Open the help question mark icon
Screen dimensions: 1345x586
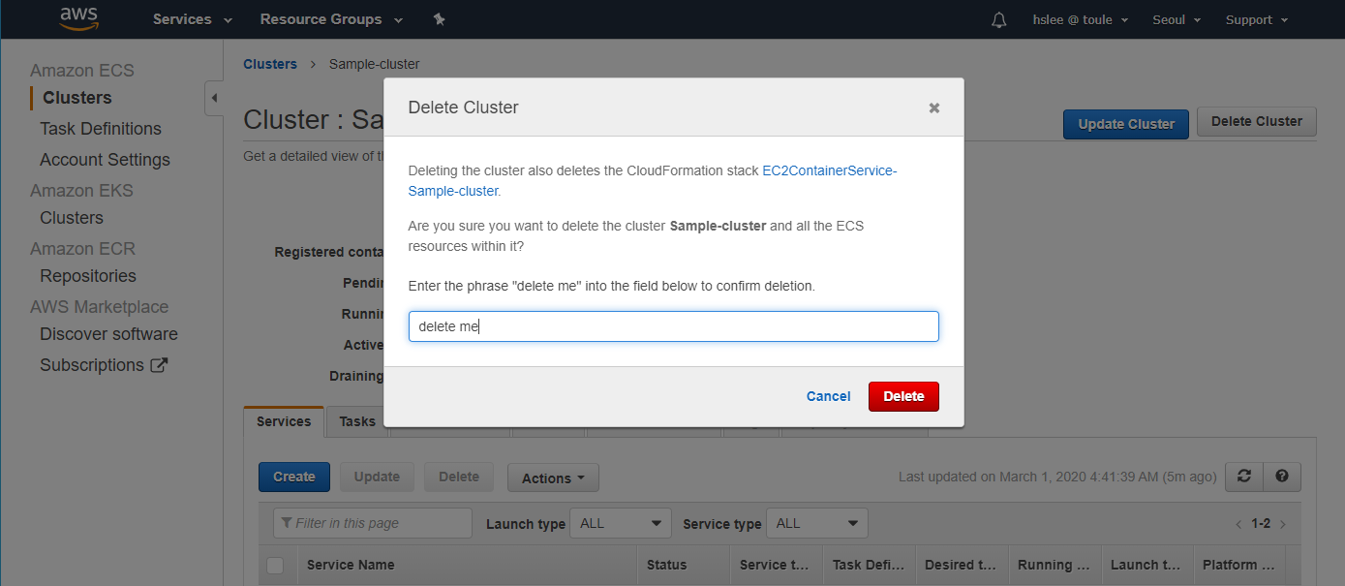(1282, 477)
